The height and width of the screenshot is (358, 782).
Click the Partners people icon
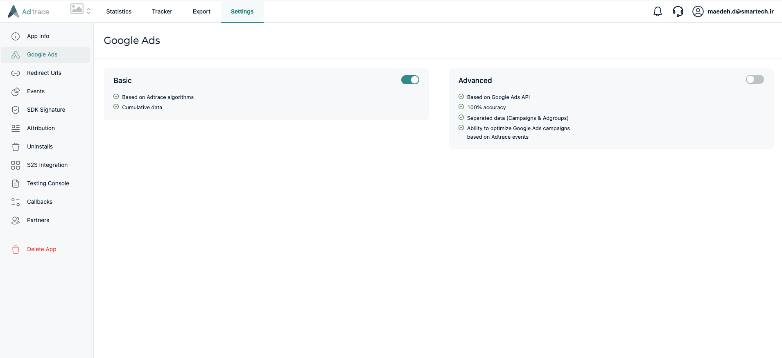click(x=16, y=221)
